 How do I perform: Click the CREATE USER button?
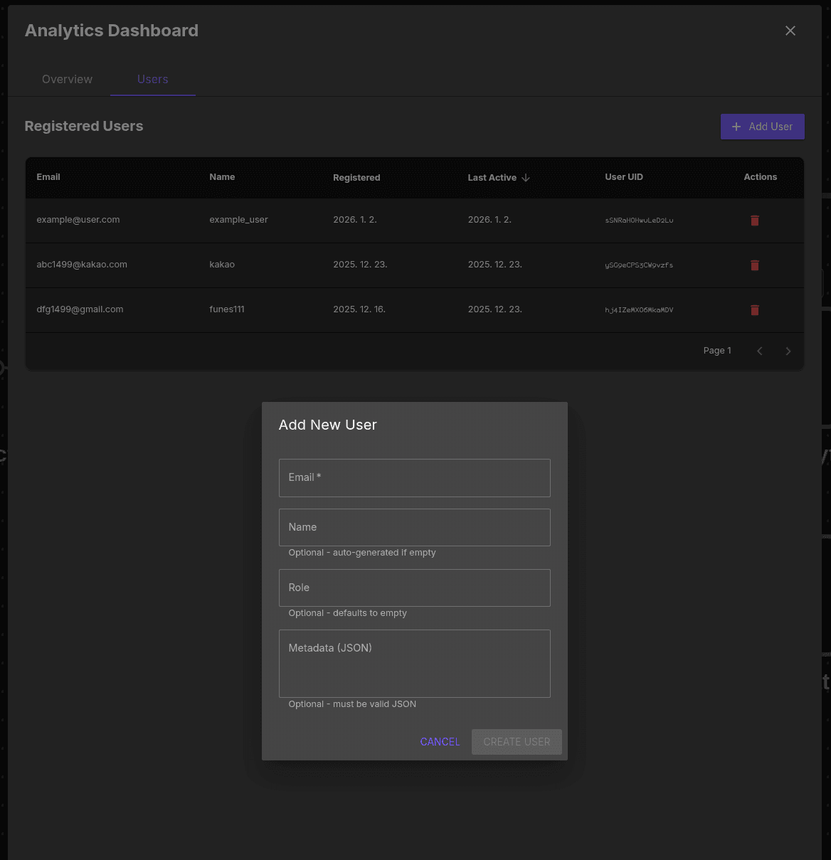[x=517, y=742]
